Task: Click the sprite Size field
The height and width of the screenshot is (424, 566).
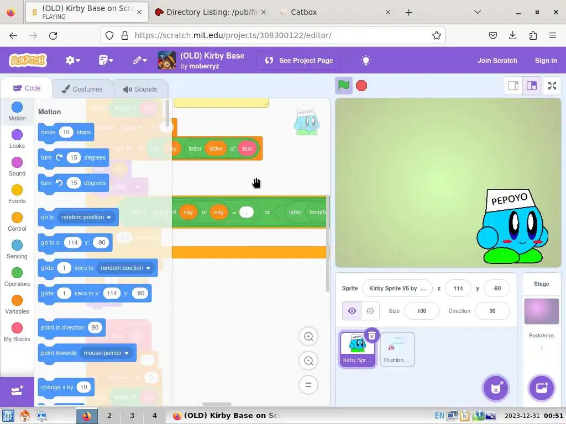Action: (422, 311)
